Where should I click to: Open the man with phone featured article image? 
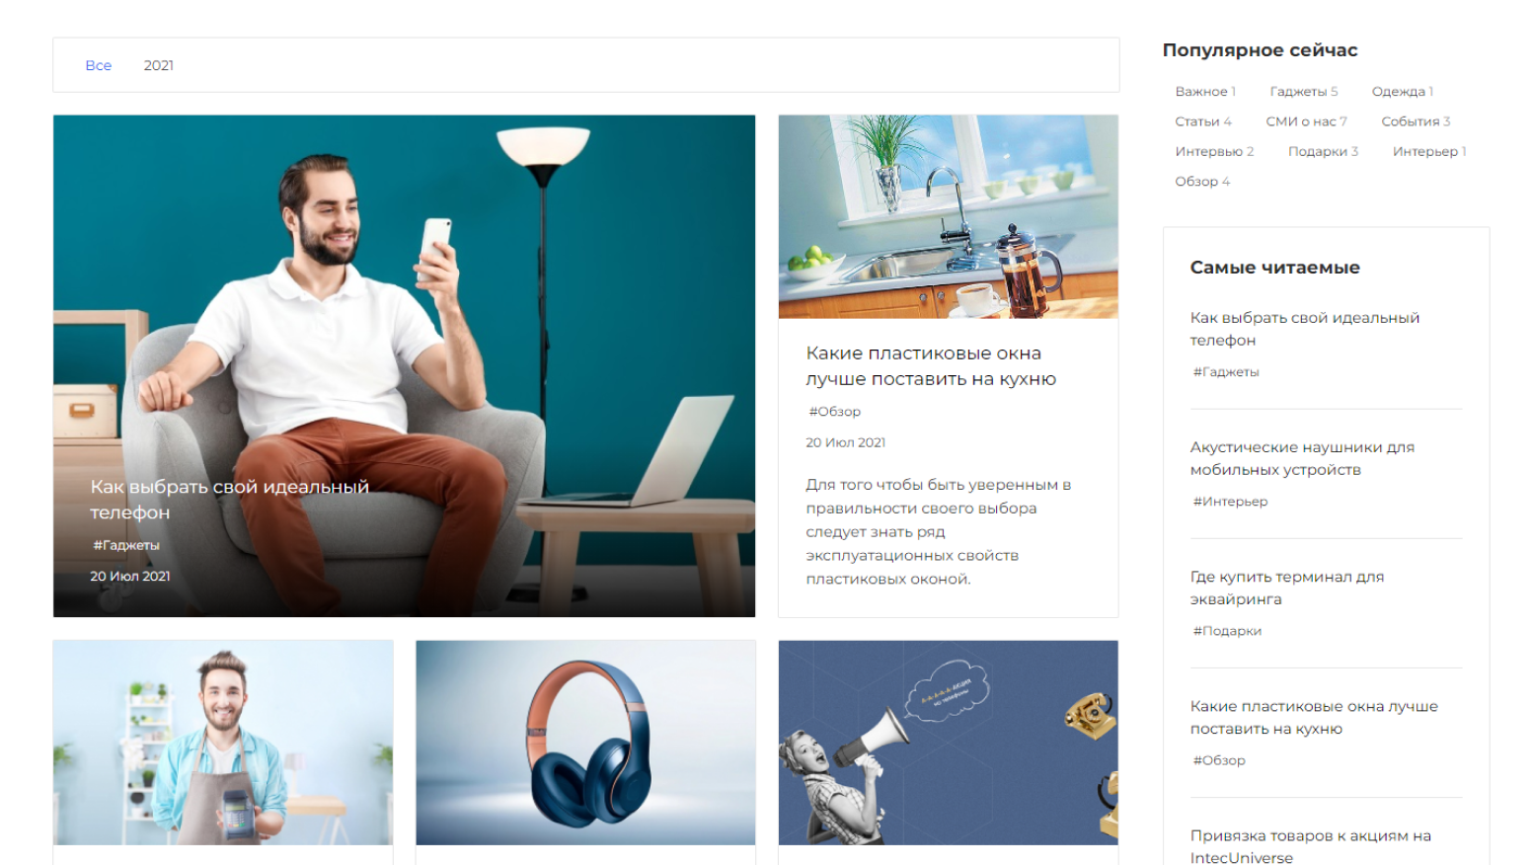tap(404, 365)
